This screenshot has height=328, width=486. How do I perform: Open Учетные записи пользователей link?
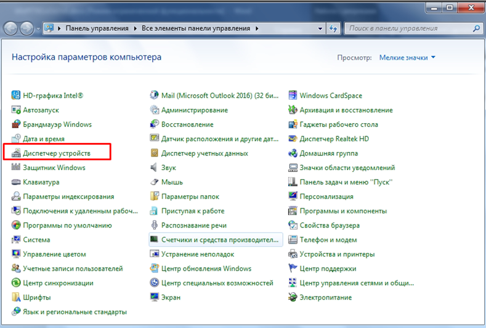coord(73,268)
